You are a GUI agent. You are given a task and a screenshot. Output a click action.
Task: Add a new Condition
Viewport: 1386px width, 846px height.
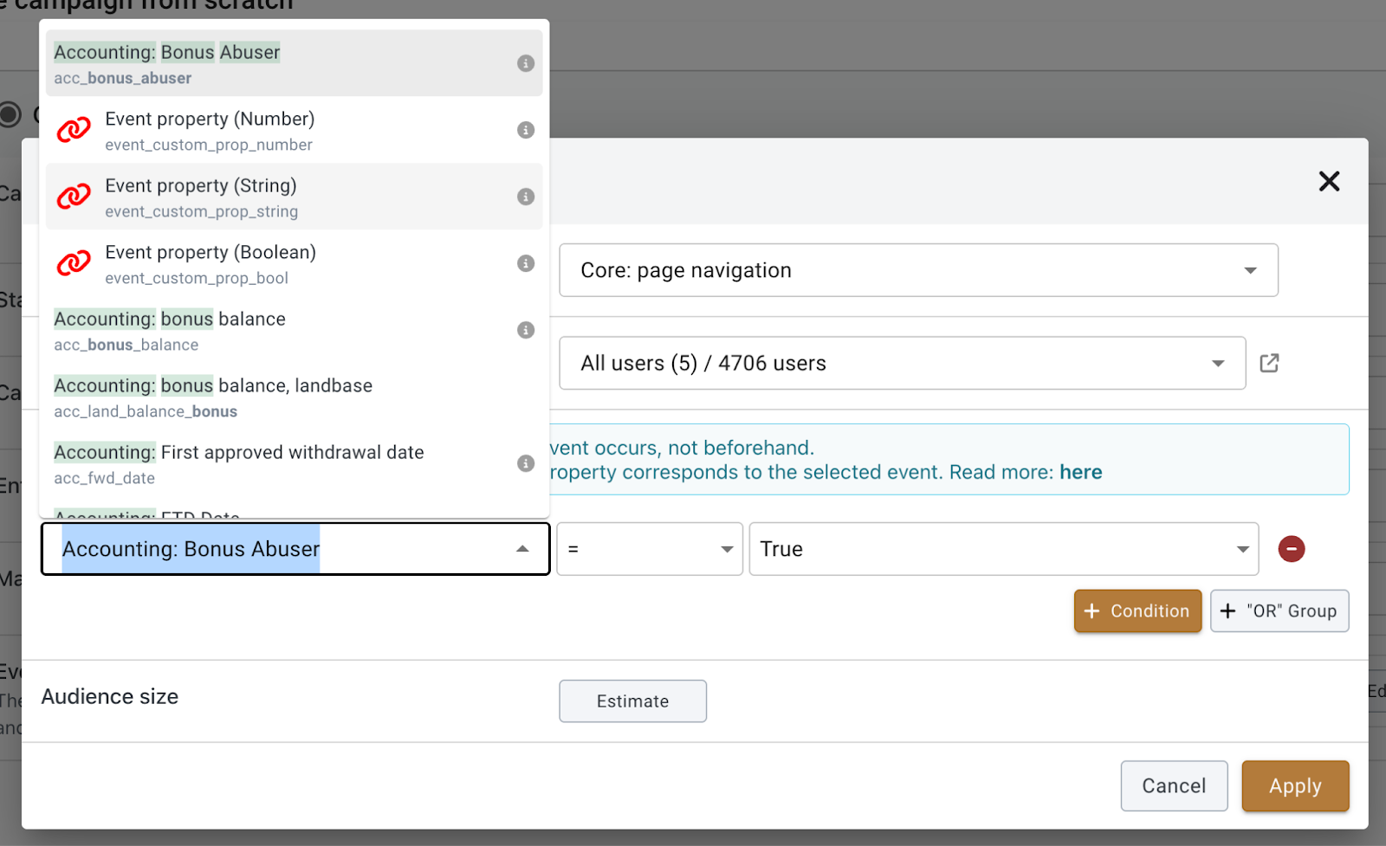[x=1137, y=611]
